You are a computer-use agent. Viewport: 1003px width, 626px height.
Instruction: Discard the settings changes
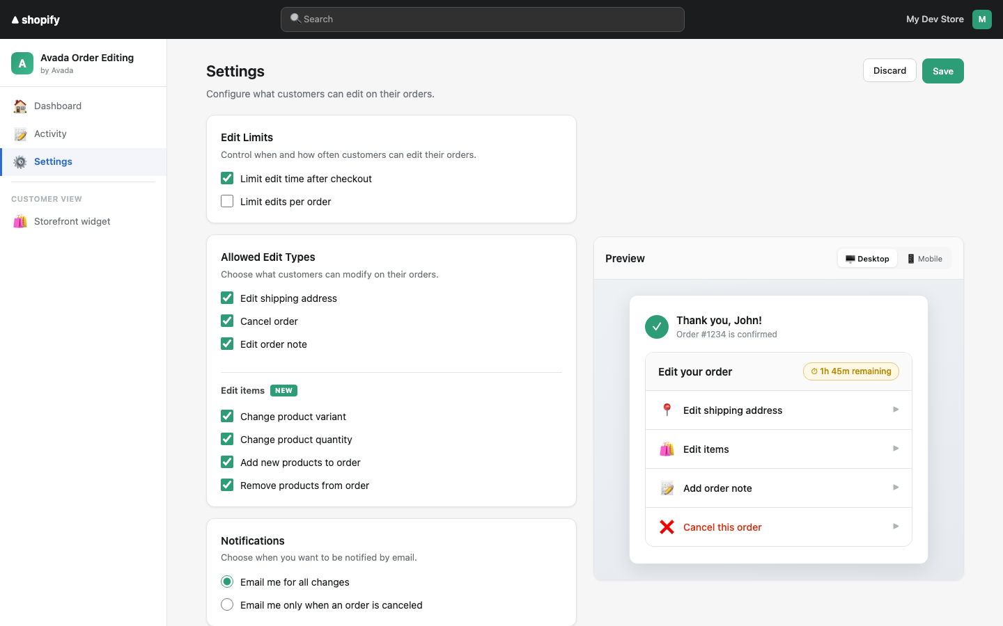click(889, 70)
